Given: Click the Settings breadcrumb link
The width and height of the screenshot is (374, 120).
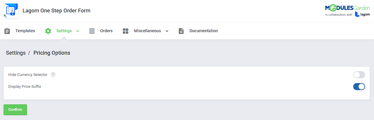Looking at the screenshot, I should point(16,53).
